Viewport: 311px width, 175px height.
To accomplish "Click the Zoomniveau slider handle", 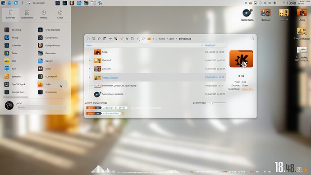I will pos(211,103).
